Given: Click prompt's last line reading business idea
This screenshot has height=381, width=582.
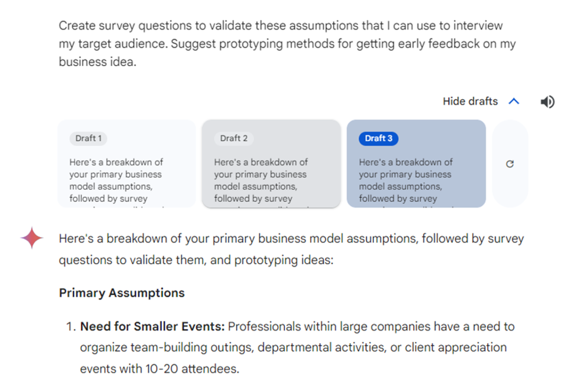Looking at the screenshot, I should pyautogui.click(x=98, y=62).
